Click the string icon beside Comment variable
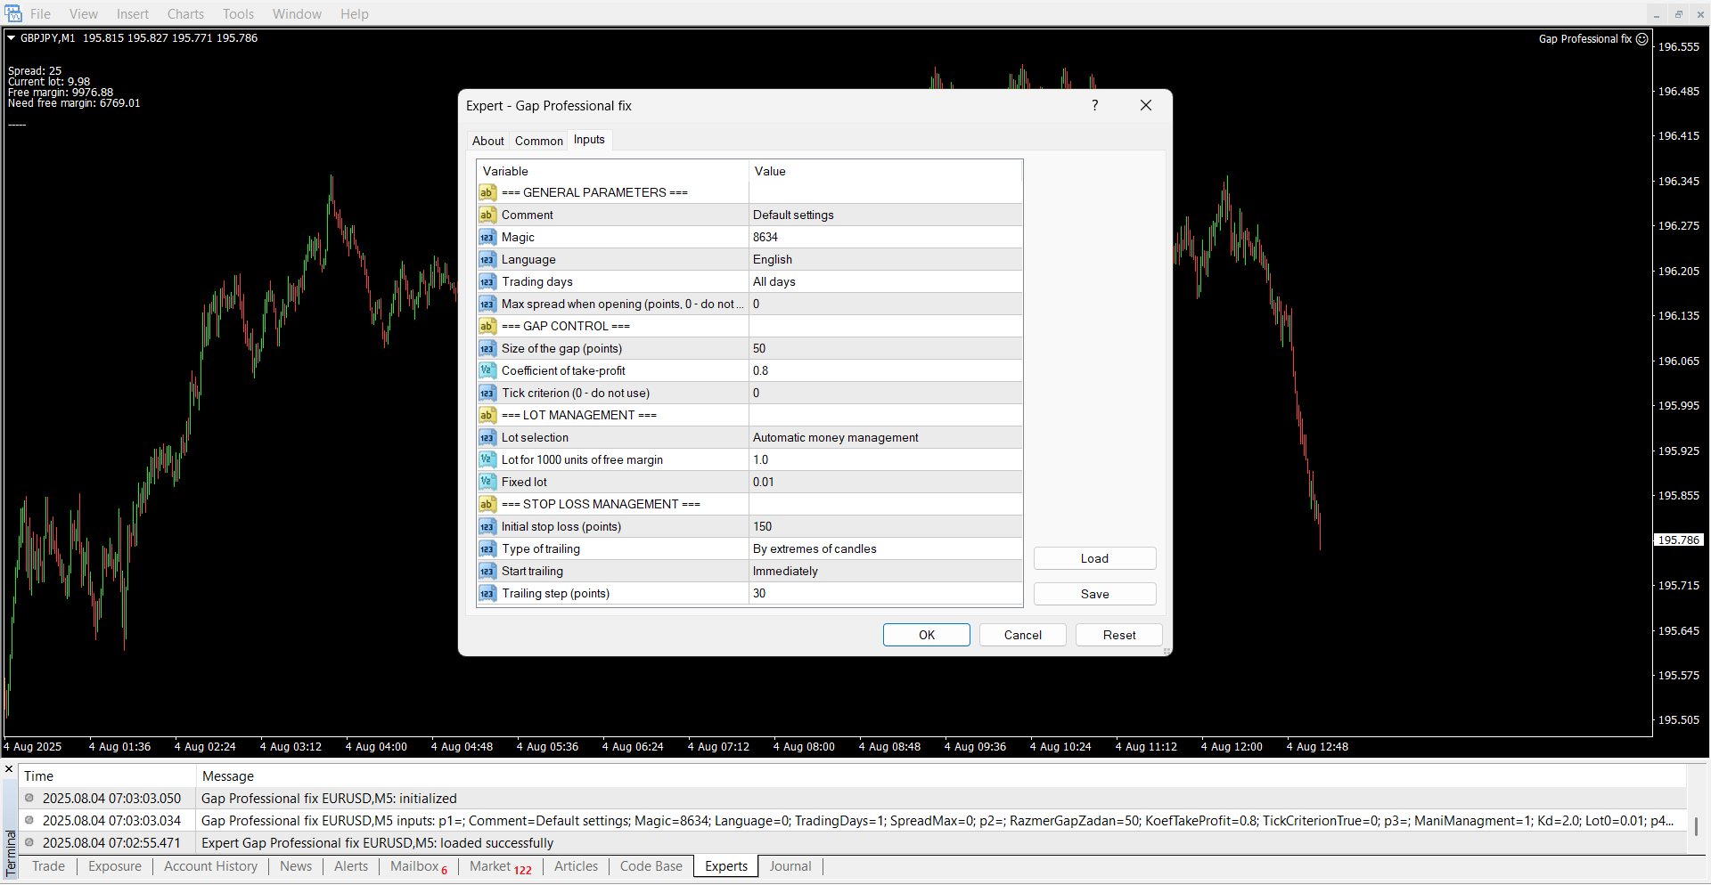Viewport: 1711px width, 885px height. point(487,215)
